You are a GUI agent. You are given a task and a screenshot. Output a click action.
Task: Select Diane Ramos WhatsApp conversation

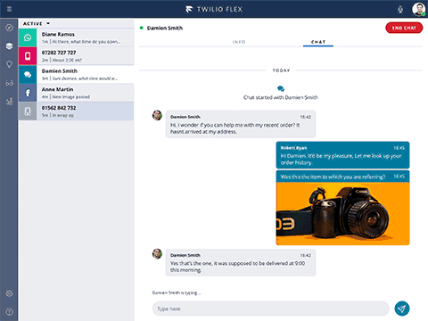pos(76,37)
